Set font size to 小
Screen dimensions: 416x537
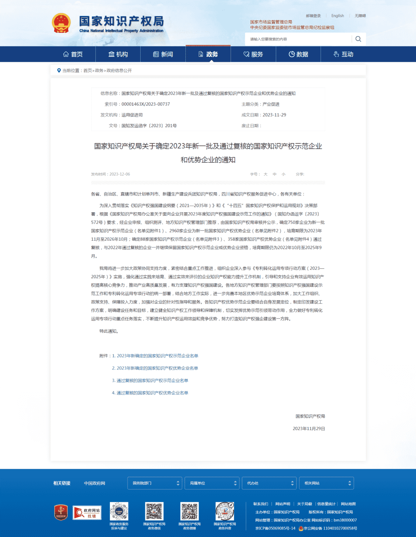(x=284, y=174)
